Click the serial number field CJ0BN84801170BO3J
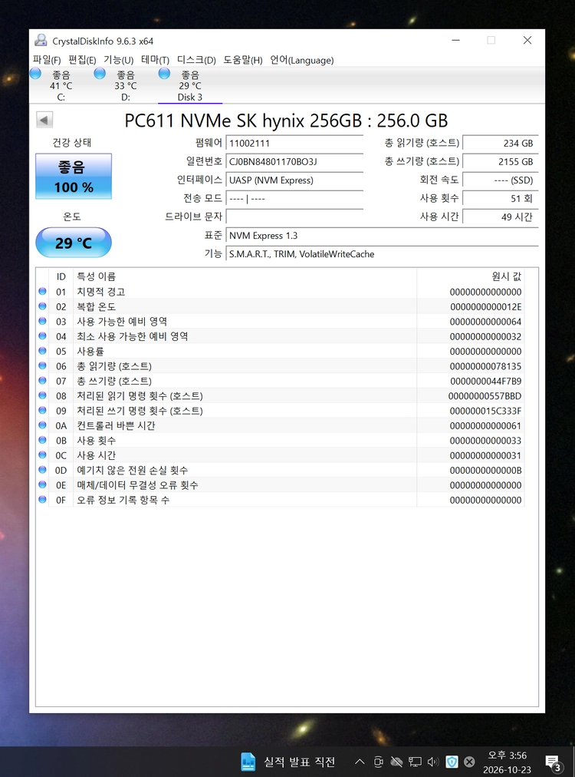Image resolution: width=575 pixels, height=777 pixels. (x=294, y=161)
